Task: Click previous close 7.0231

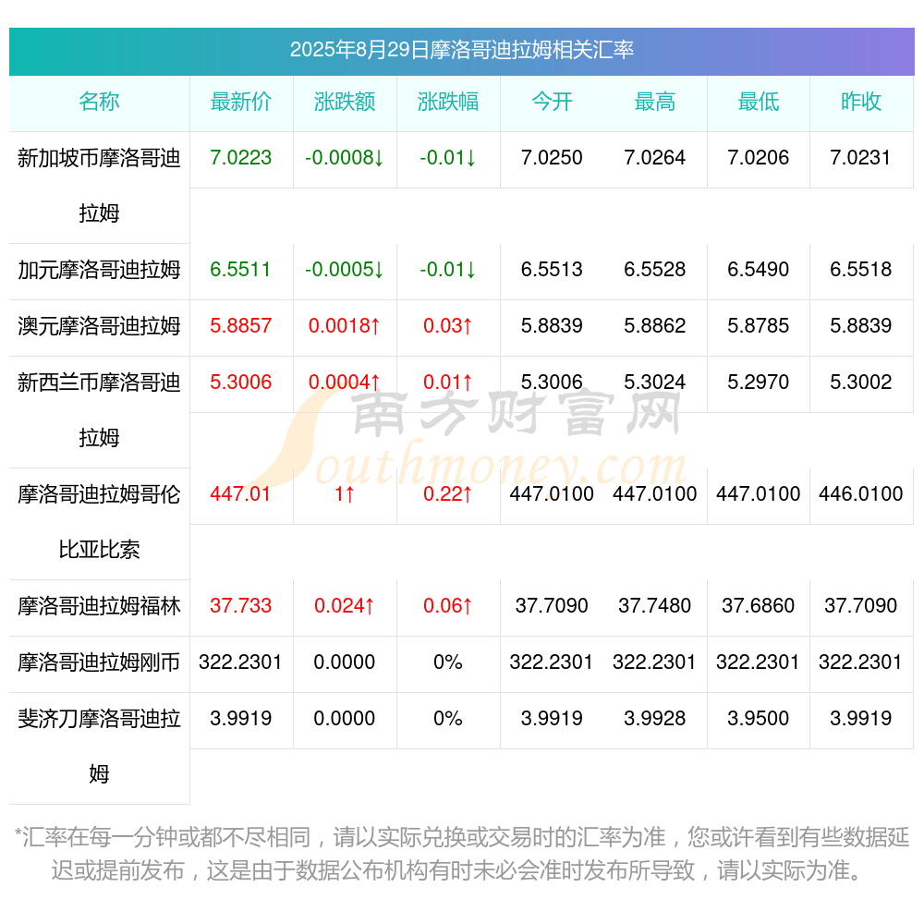Action: click(x=861, y=158)
